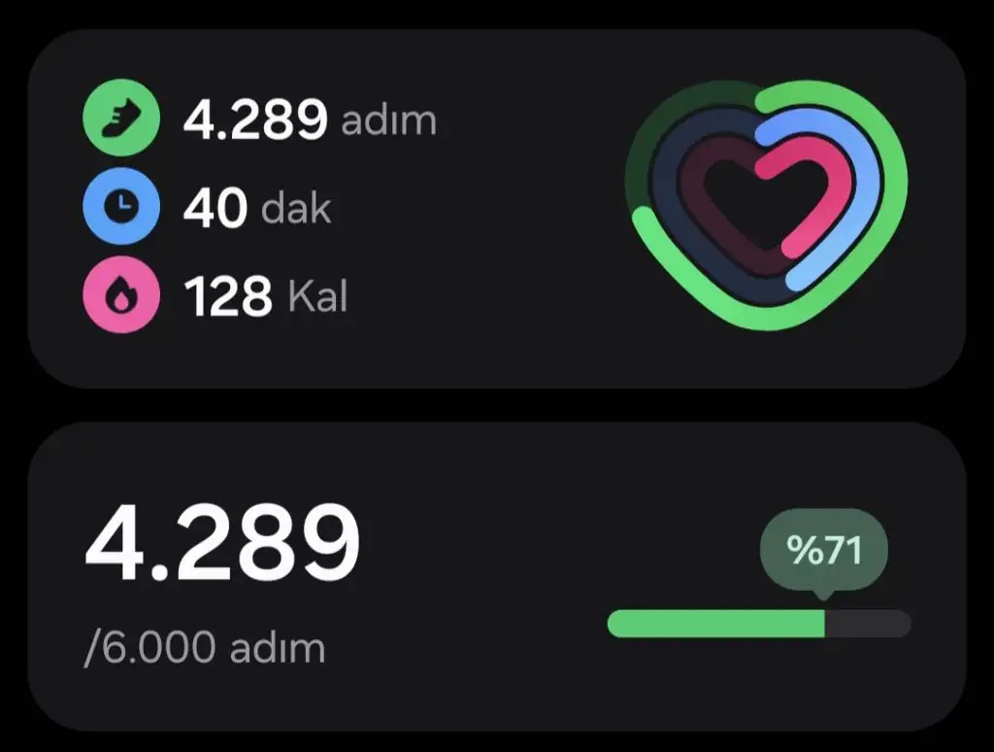This screenshot has width=994, height=752.
Task: Tap the blue clock active-time icon
Action: click(121, 206)
